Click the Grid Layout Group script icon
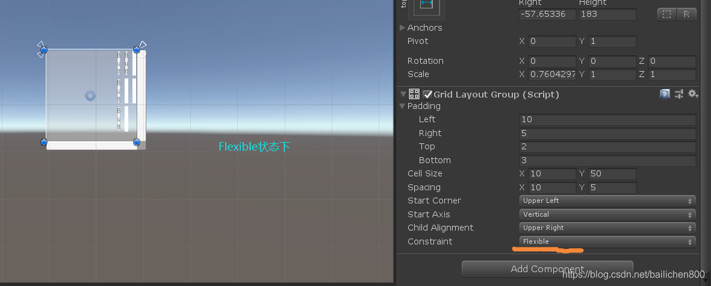This screenshot has width=711, height=286. [414, 95]
